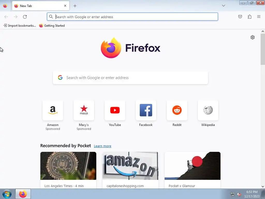The image size is (265, 199).
Task: Open the Windows Start button
Action: [x=7, y=194]
